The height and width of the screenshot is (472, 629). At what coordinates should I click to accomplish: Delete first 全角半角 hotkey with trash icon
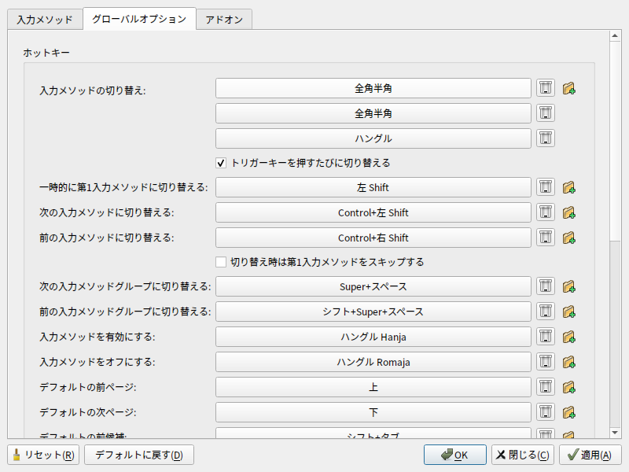546,88
